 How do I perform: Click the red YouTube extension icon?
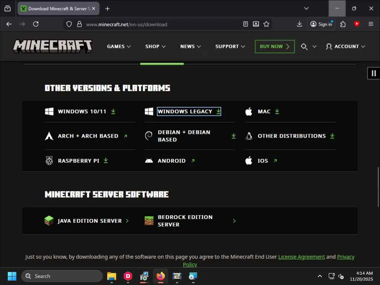(x=357, y=24)
